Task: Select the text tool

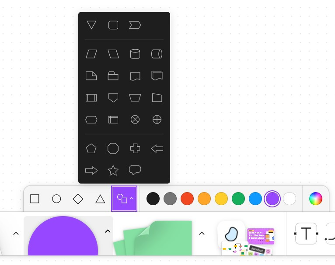Action: pos(306,234)
